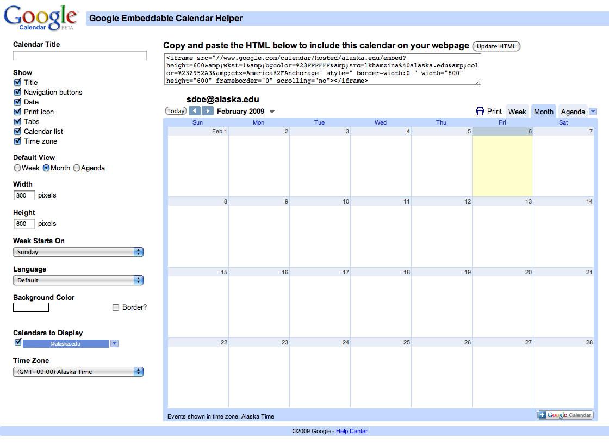This screenshot has height=443, width=609.
Task: Toggle the Tabs checkbox
Action: [x=17, y=121]
